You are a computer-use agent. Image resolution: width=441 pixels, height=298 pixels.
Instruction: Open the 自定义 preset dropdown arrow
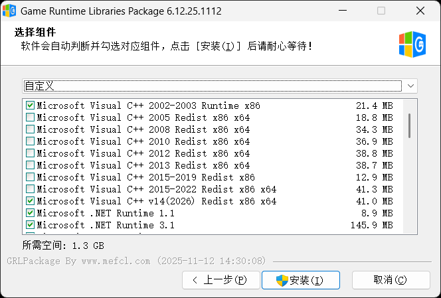click(410, 86)
